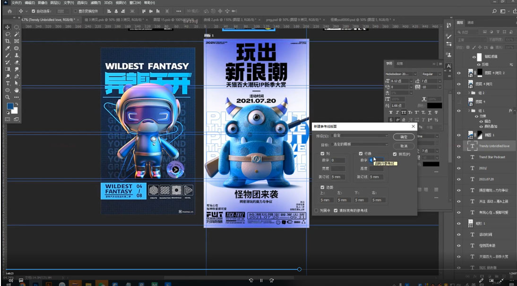Click the Home icon in options bar
The height and width of the screenshot is (286, 517).
[9, 11]
